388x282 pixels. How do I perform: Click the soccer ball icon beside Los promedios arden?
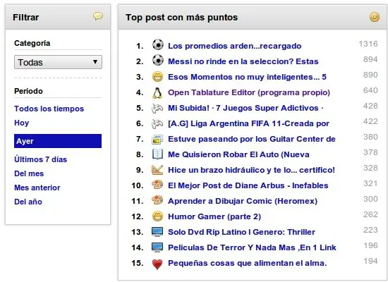157,45
